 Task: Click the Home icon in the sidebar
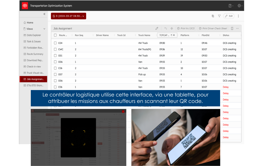[x=25, y=23]
